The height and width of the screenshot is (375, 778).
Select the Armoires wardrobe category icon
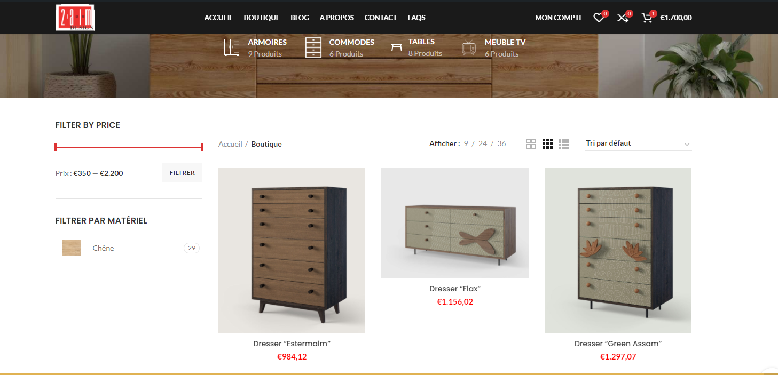(232, 47)
